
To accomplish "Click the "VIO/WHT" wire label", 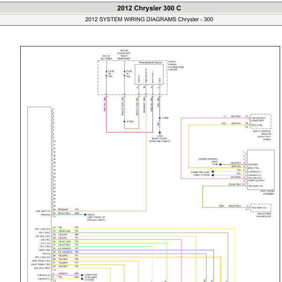I will 63,274.
